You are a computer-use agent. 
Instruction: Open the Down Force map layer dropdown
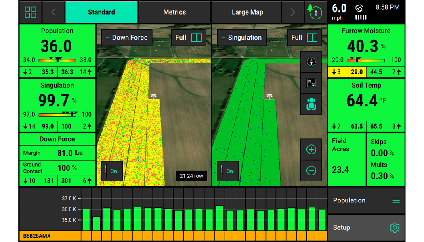(x=127, y=38)
